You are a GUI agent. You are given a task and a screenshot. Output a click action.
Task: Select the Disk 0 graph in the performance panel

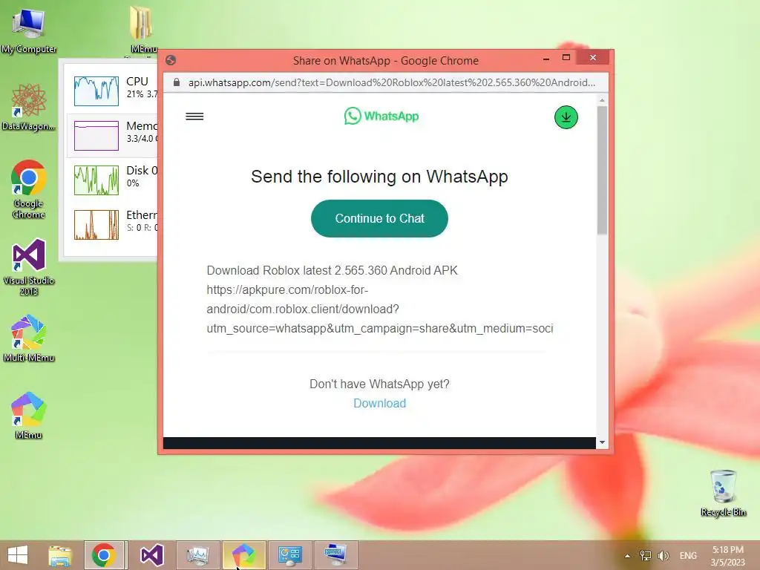pyautogui.click(x=96, y=180)
